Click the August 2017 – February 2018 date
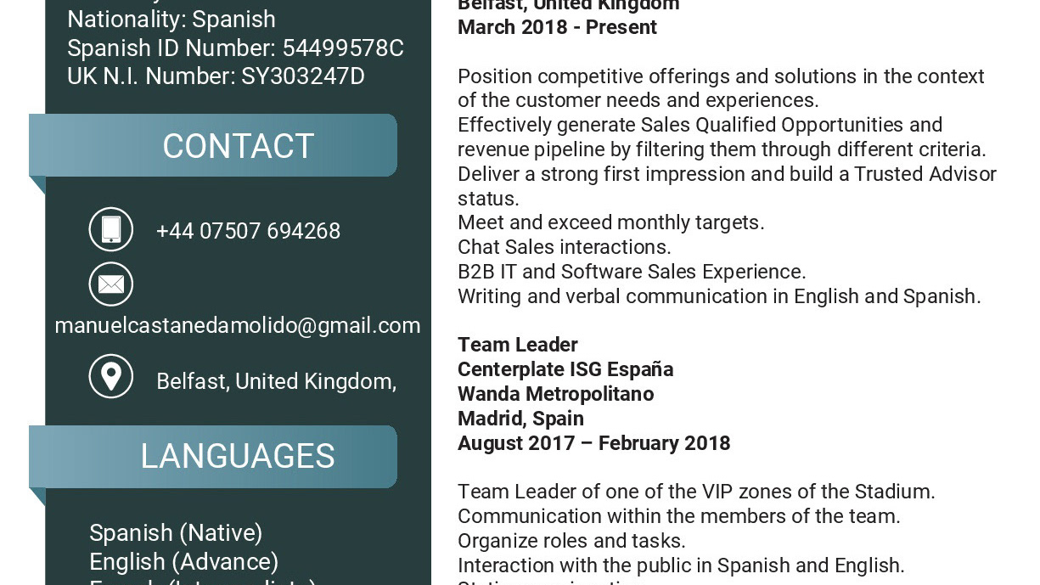 coord(594,443)
